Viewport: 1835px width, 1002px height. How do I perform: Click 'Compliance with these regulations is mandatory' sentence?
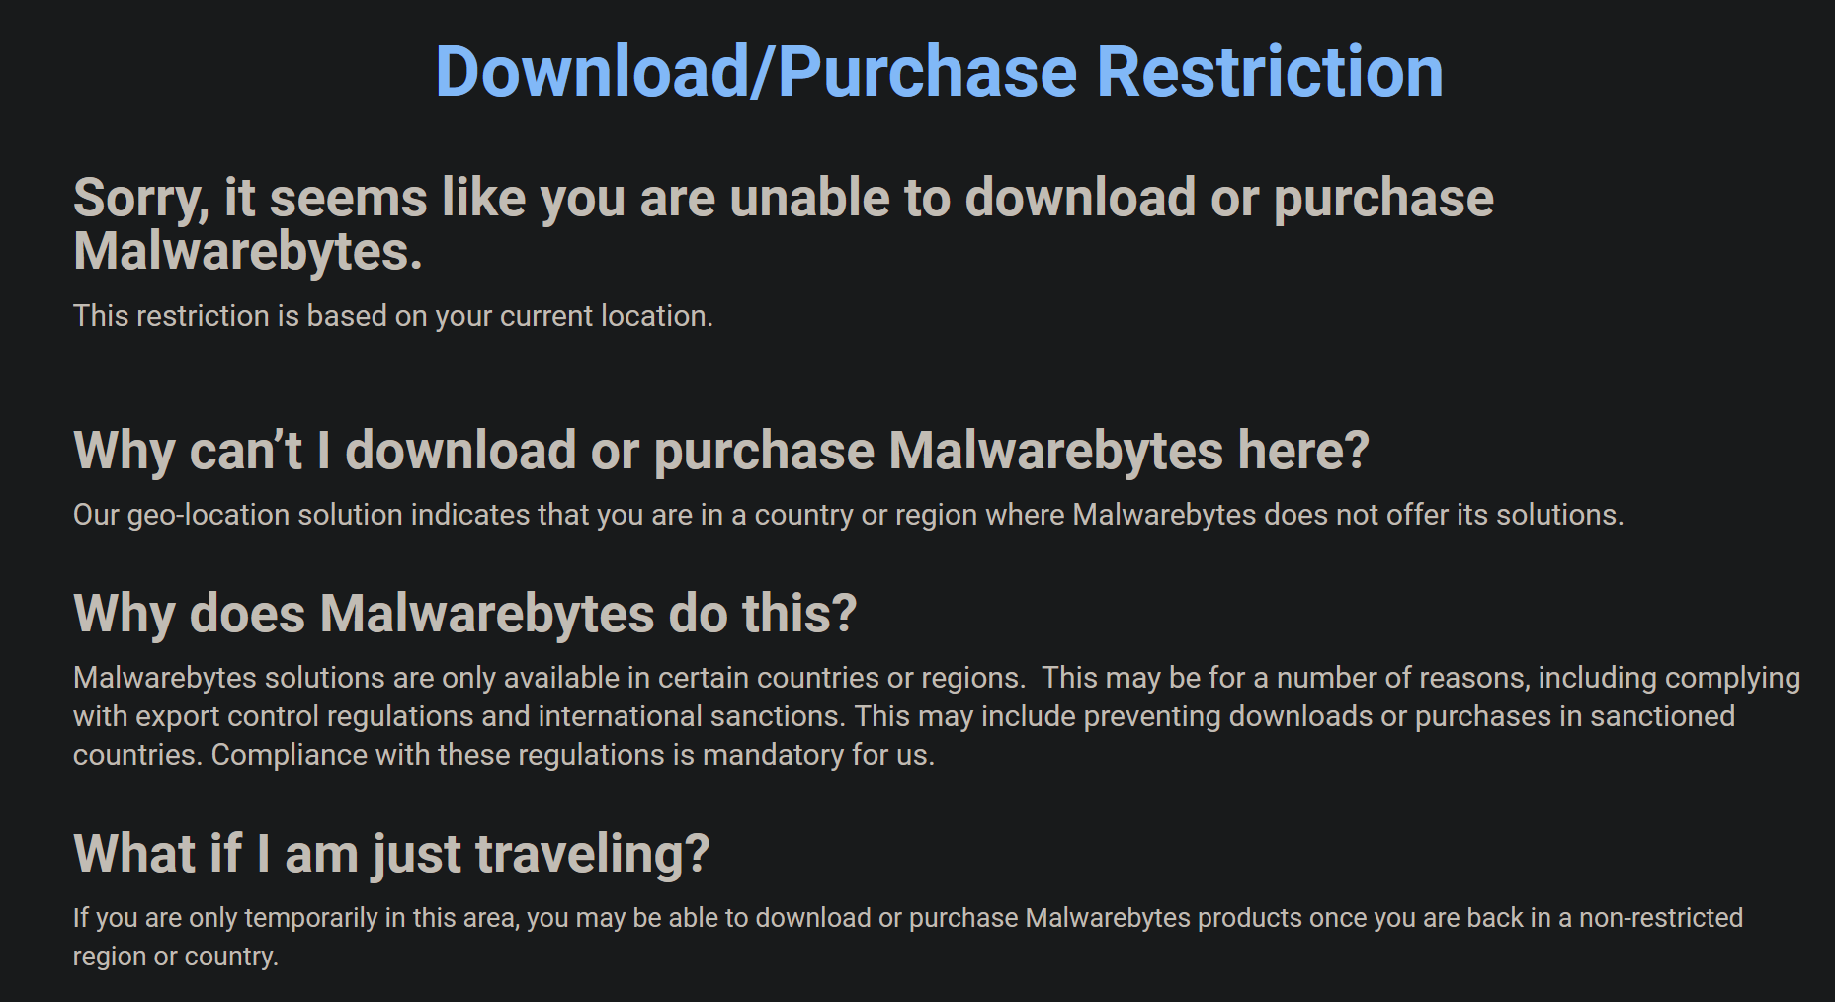point(573,755)
